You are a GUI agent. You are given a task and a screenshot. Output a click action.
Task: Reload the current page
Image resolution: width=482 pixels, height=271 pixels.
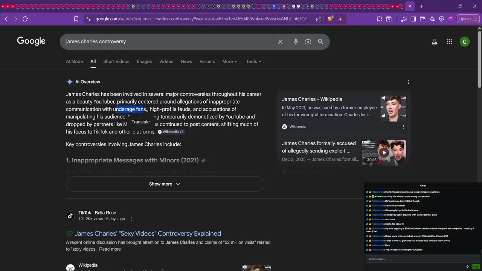pos(25,19)
